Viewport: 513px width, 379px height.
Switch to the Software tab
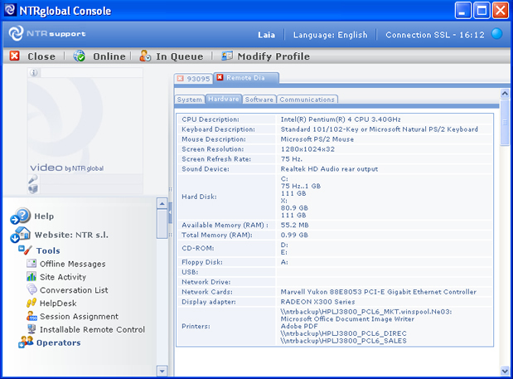click(259, 100)
